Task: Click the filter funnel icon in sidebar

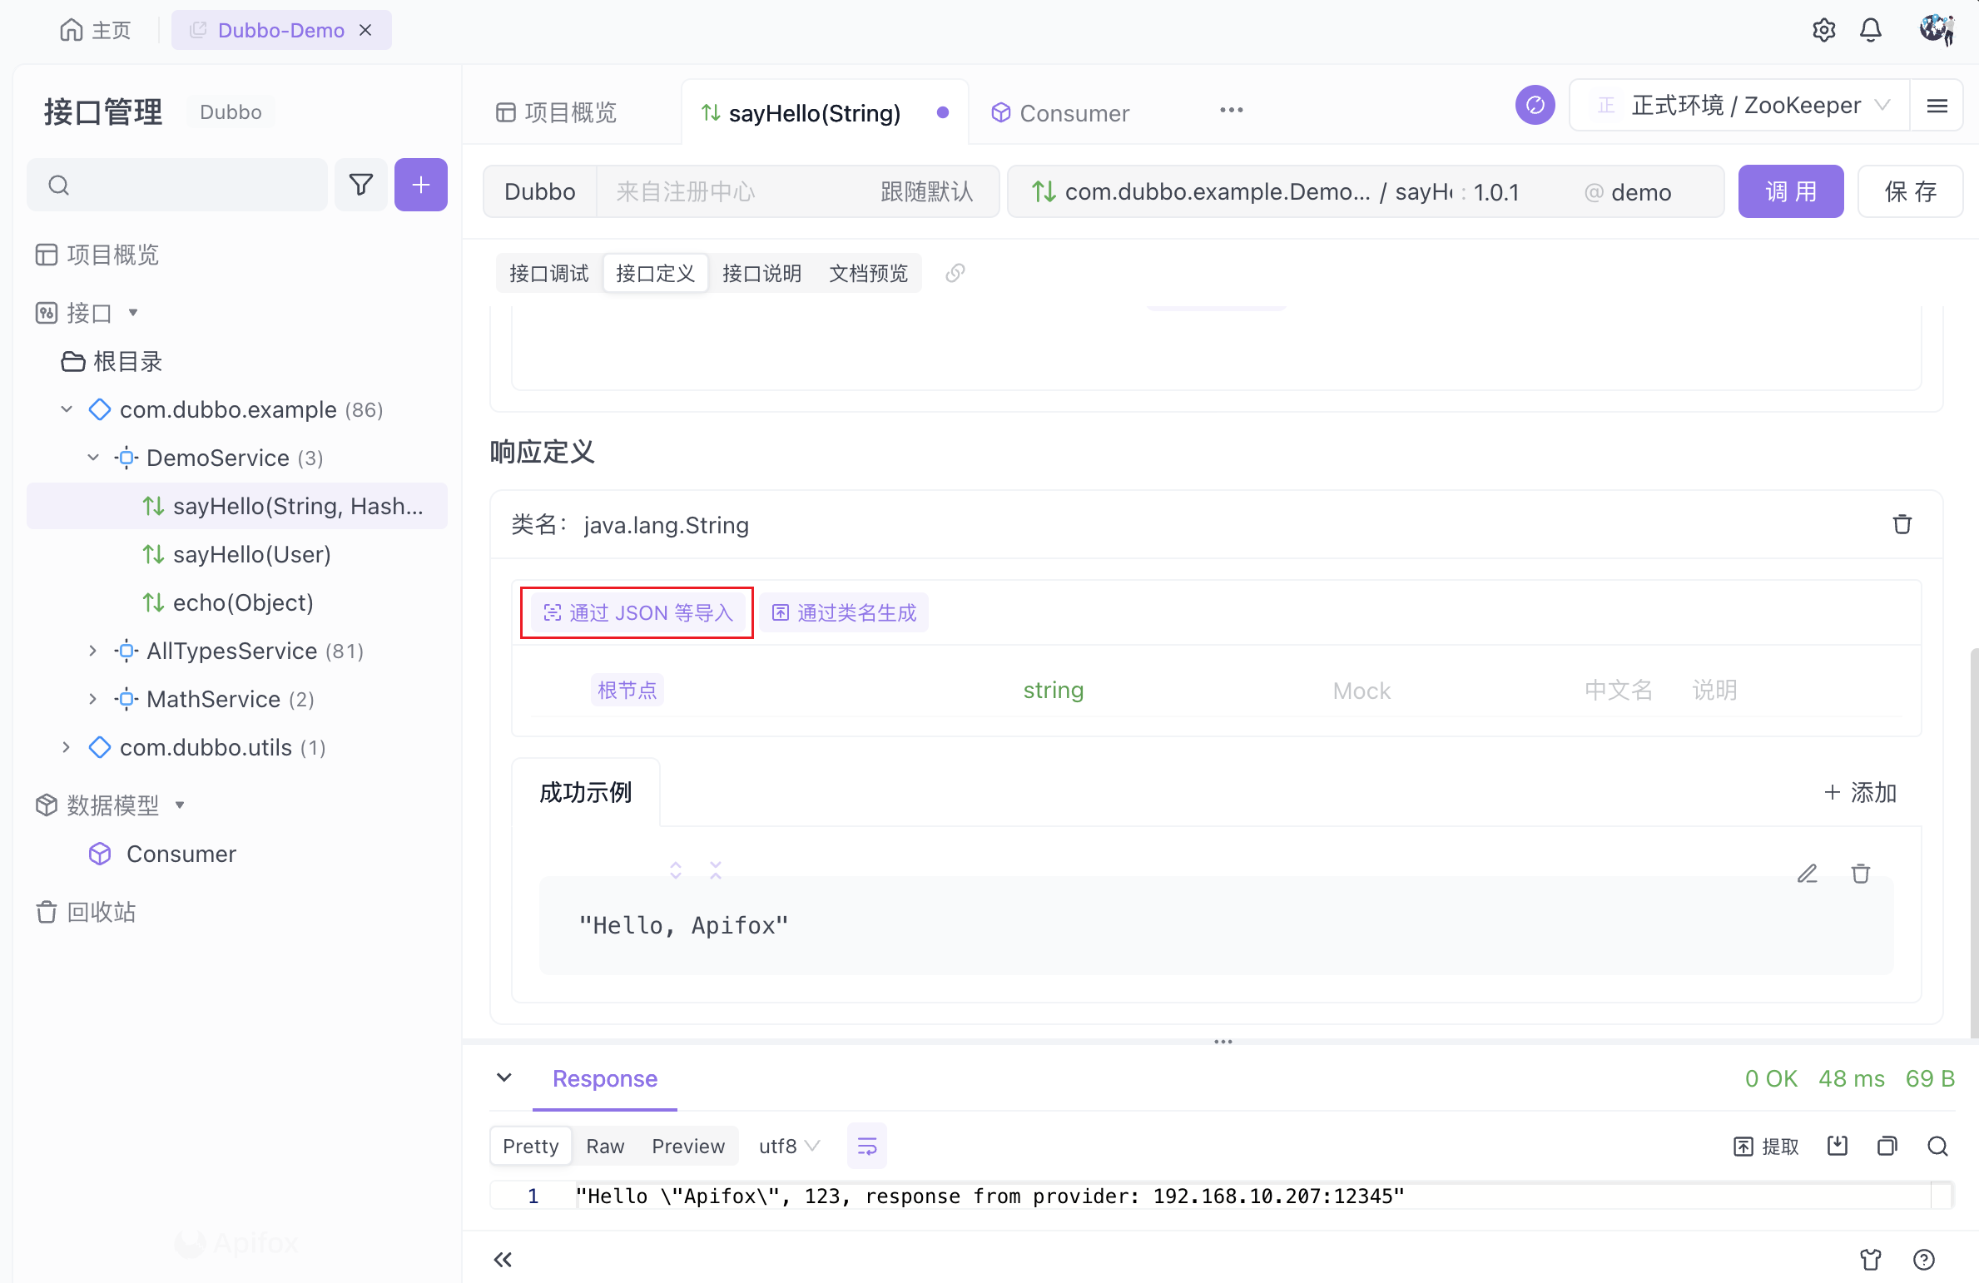Action: [x=360, y=185]
